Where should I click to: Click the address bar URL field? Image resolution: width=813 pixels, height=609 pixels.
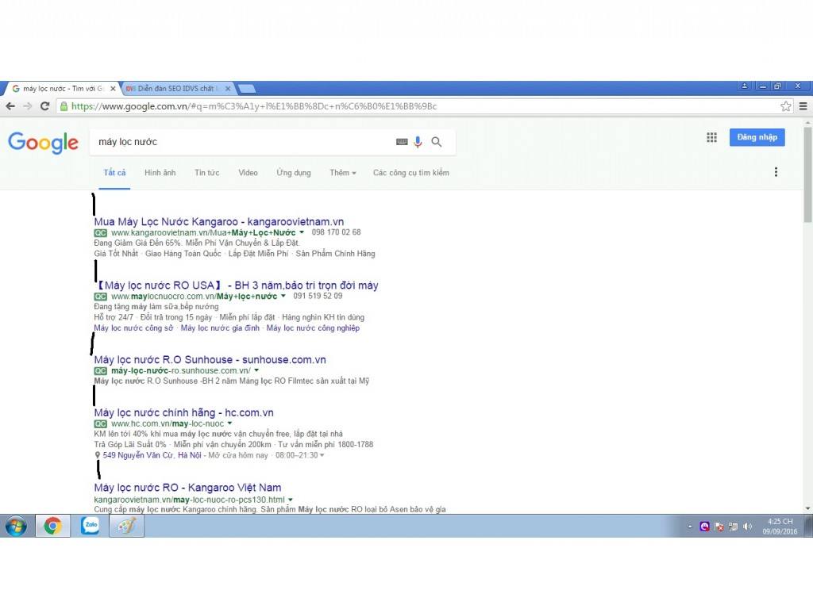[422, 106]
